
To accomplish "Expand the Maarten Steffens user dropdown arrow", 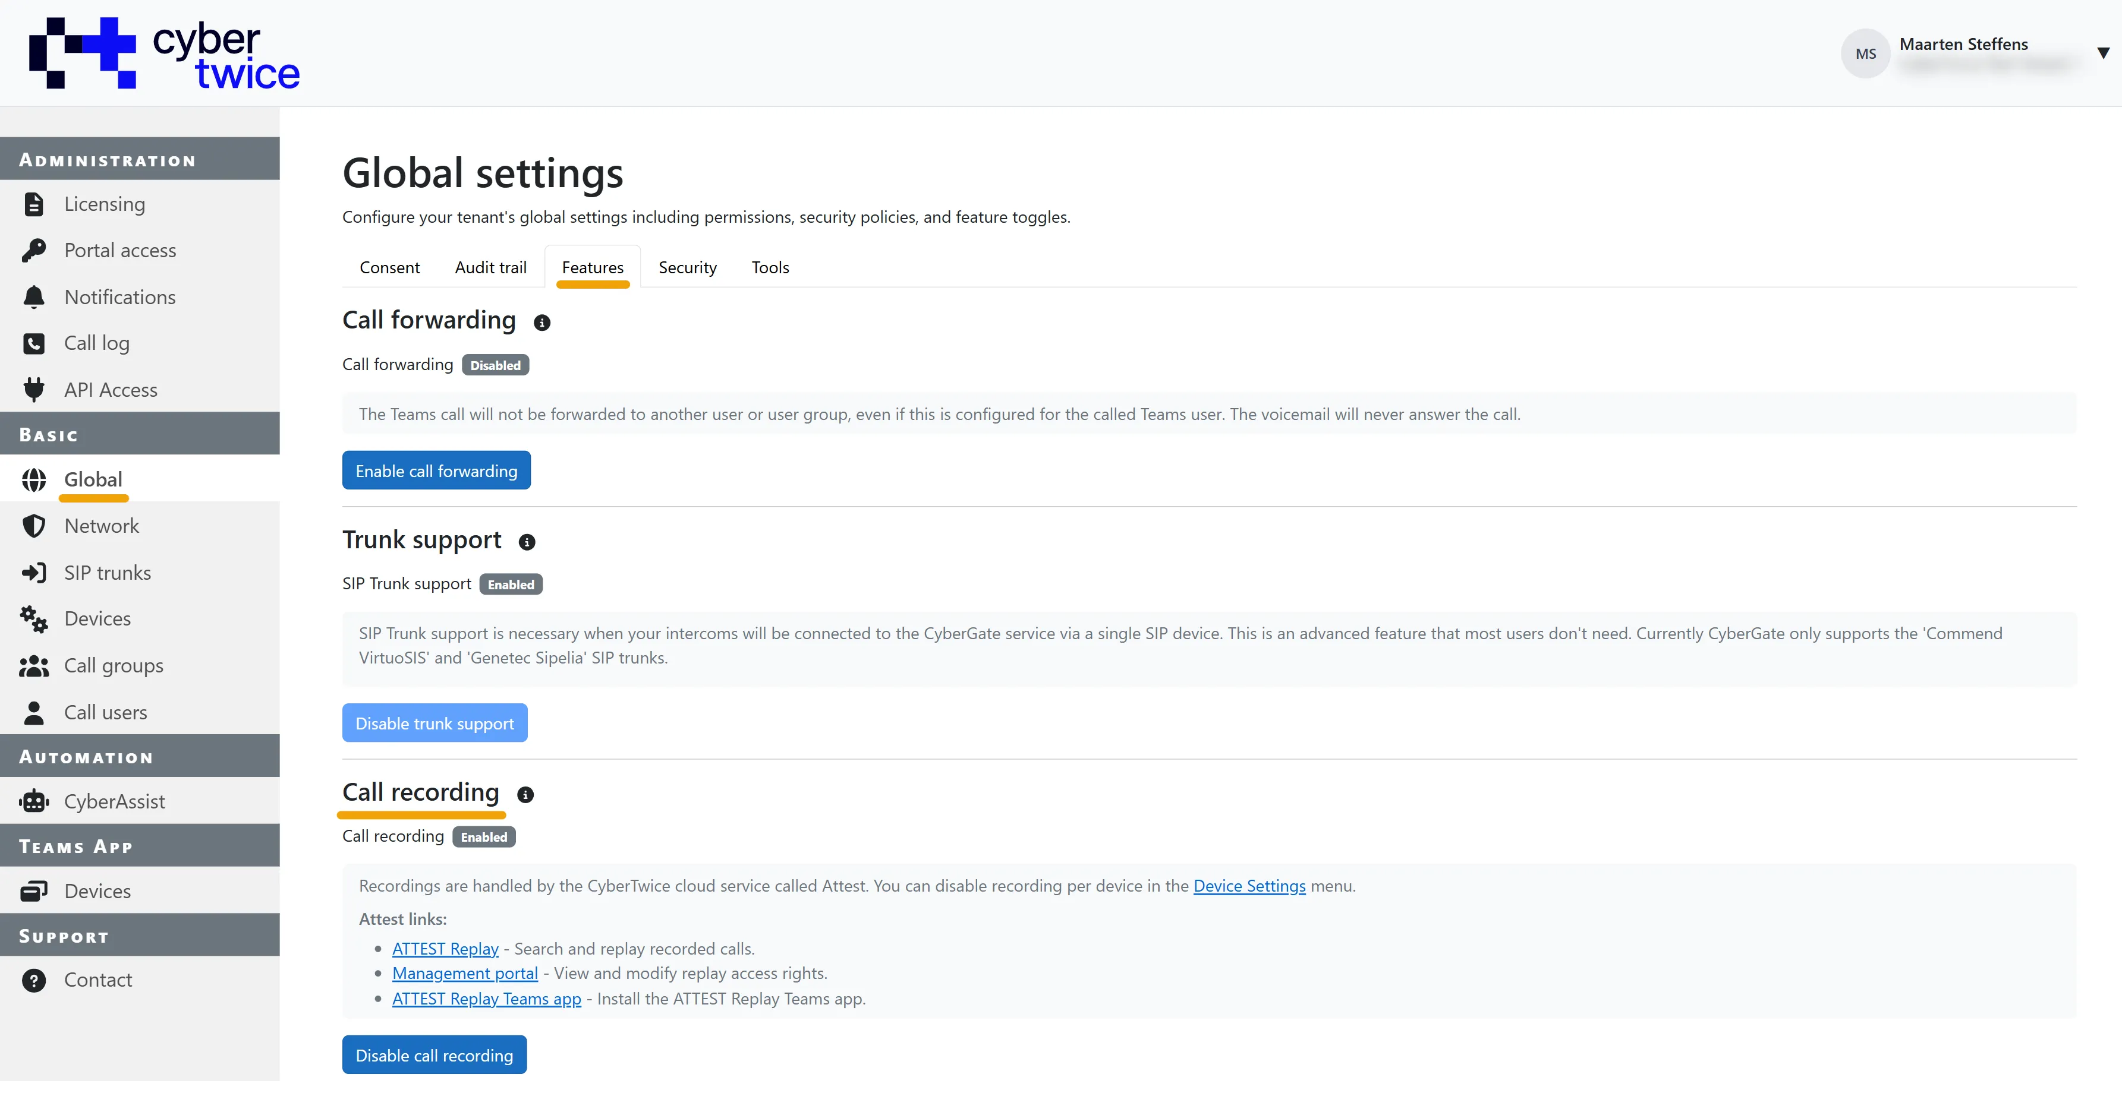I will (x=2103, y=53).
